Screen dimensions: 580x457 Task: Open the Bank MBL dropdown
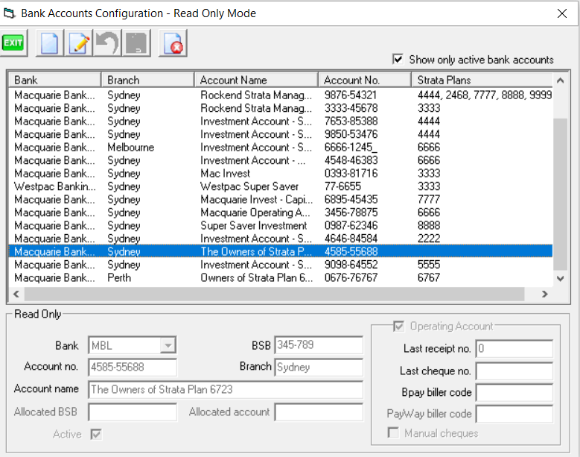coord(168,345)
